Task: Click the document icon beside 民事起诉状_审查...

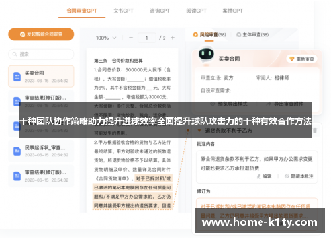Action: pos(17,151)
